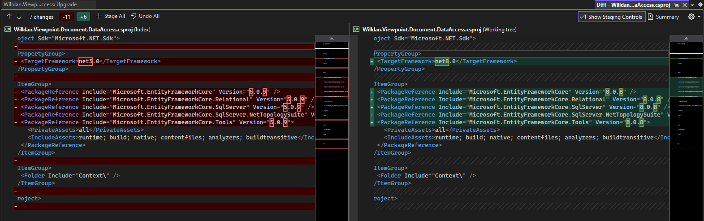Stage the EntityFrameworkCore.Tools added line
Screen dimensions: 704x221
pyautogui.click(x=372, y=122)
